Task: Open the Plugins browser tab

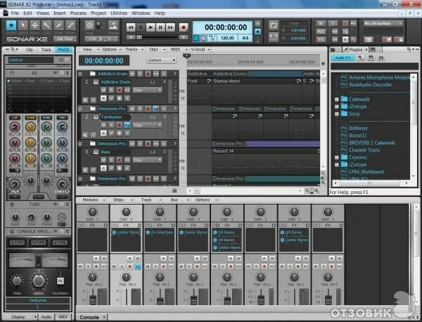Action: [x=355, y=49]
